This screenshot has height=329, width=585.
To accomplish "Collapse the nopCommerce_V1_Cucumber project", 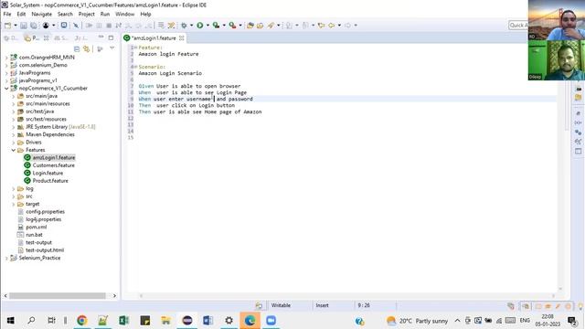I will click(x=6, y=89).
